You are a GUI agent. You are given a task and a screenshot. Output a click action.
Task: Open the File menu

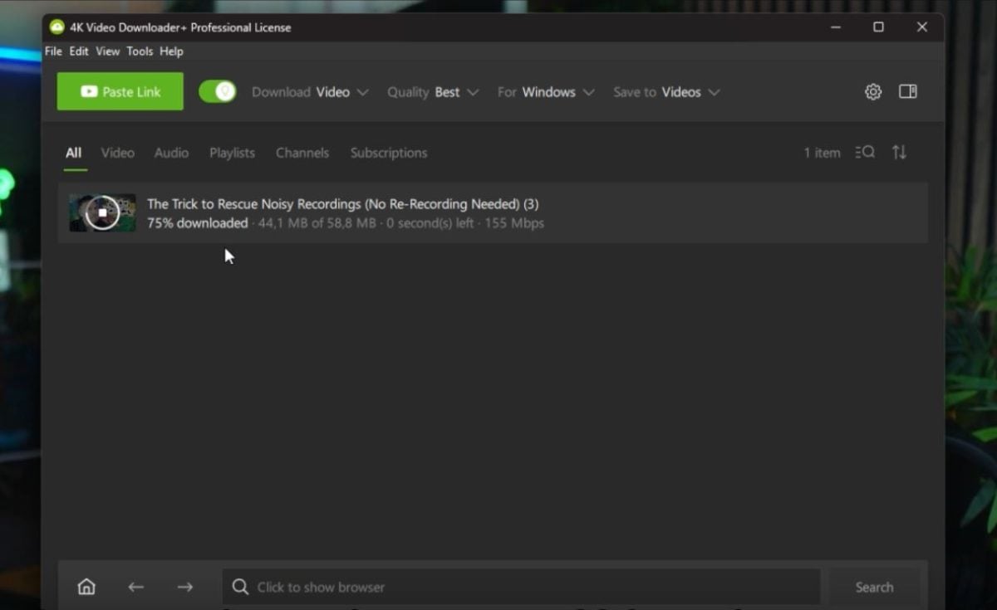coord(53,51)
